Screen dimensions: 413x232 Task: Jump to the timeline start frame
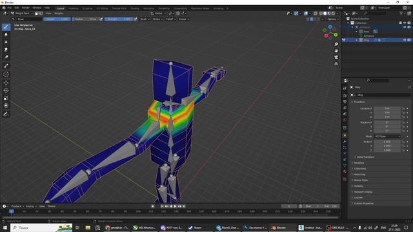pos(162,206)
